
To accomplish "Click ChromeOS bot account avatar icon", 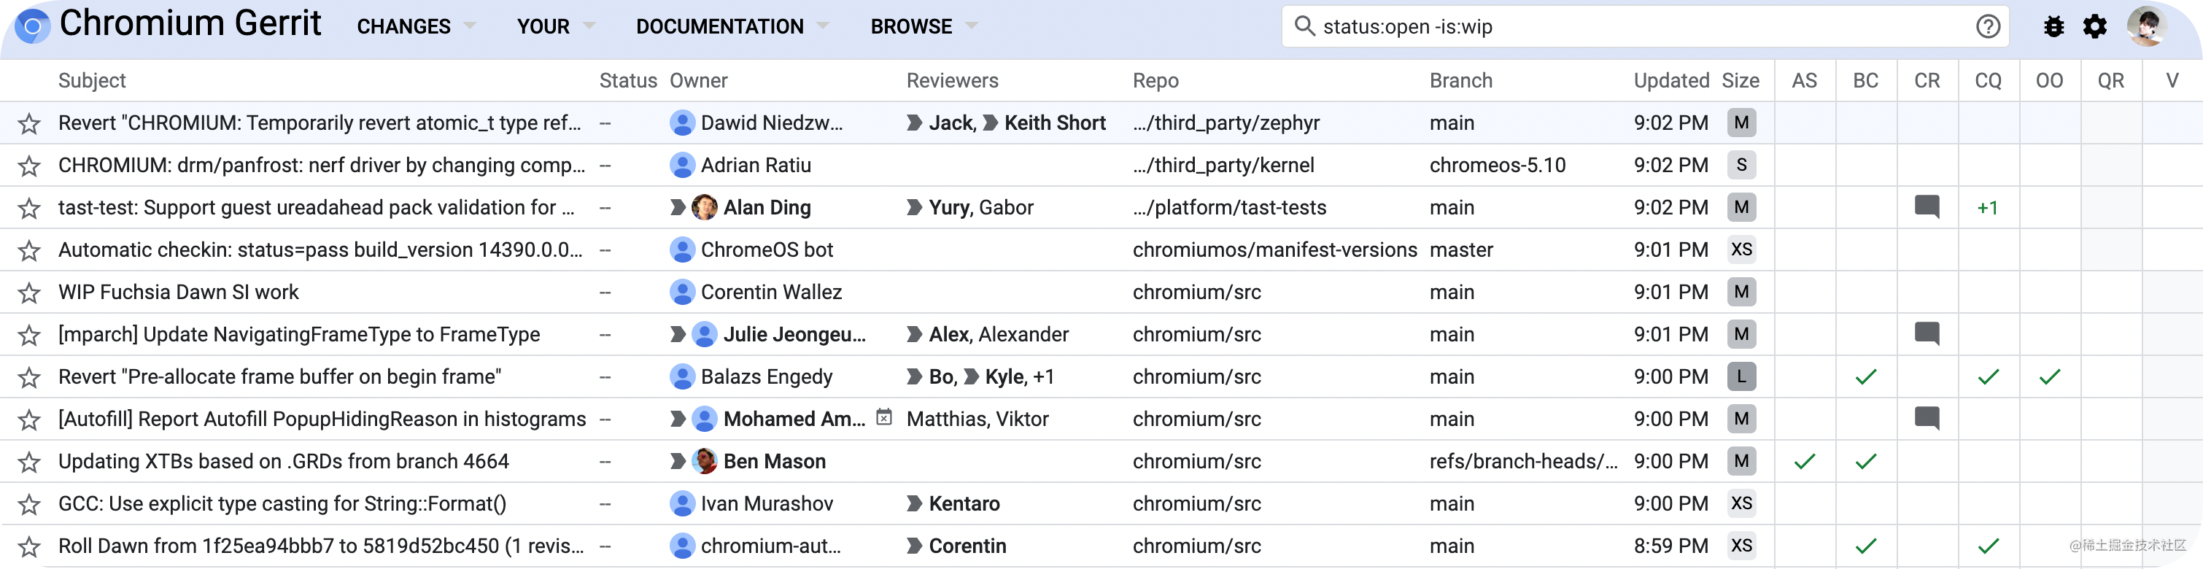I will coord(681,249).
